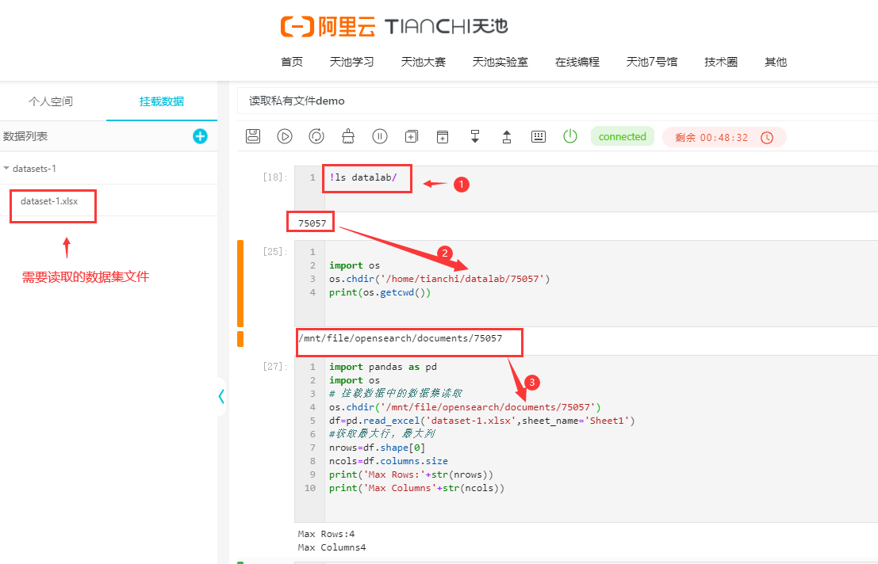Image resolution: width=878 pixels, height=564 pixels.
Task: Click the comment line 获取最大行，最大列
Action: pyautogui.click(x=382, y=434)
